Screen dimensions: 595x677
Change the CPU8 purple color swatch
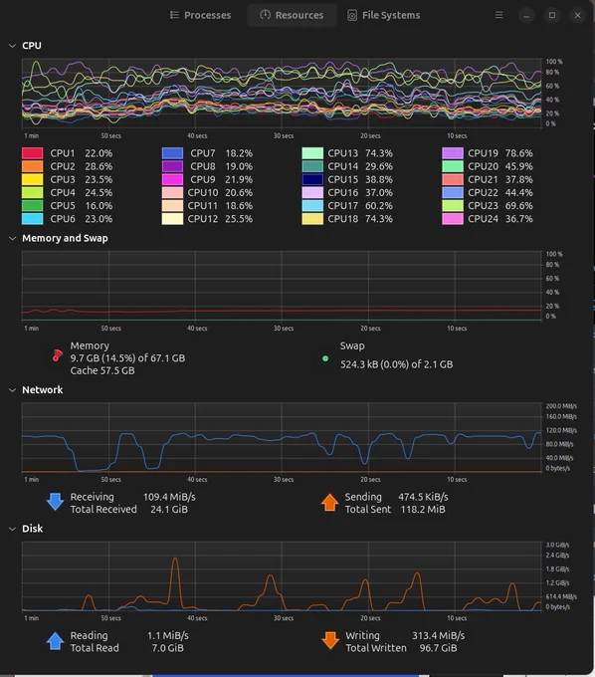[172, 166]
